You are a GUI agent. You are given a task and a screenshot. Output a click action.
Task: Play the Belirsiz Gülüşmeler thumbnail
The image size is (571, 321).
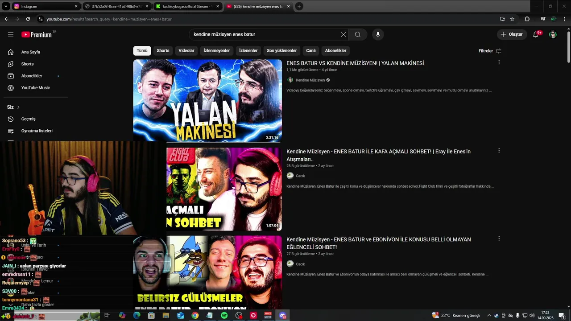(x=207, y=272)
